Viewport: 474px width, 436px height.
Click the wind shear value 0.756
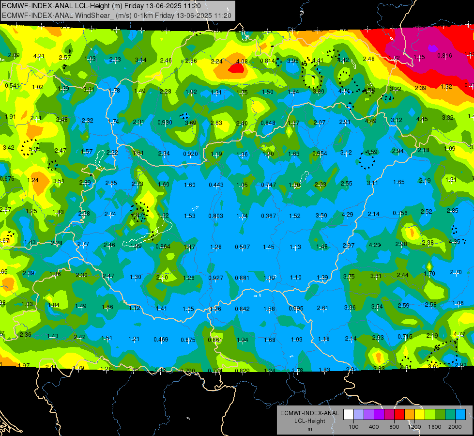pyautogui.click(x=400, y=213)
